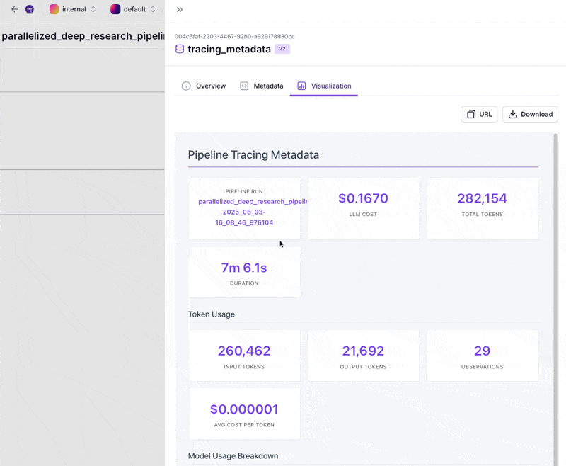Copy the visualization link with URL button
This screenshot has width=566, height=466.
tap(479, 114)
